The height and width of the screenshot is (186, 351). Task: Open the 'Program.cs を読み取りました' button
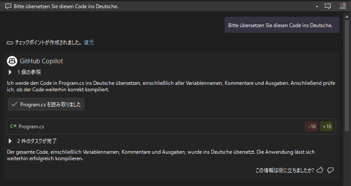coord(46,104)
